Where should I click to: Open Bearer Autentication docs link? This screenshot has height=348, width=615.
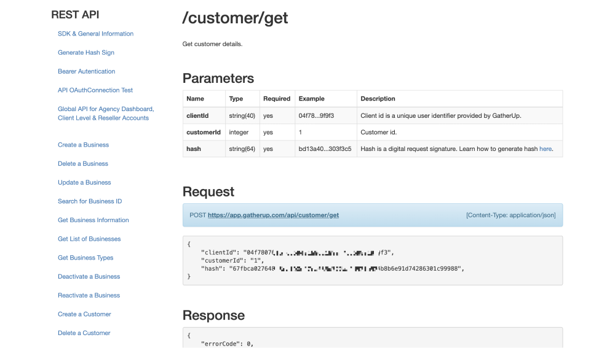click(86, 71)
